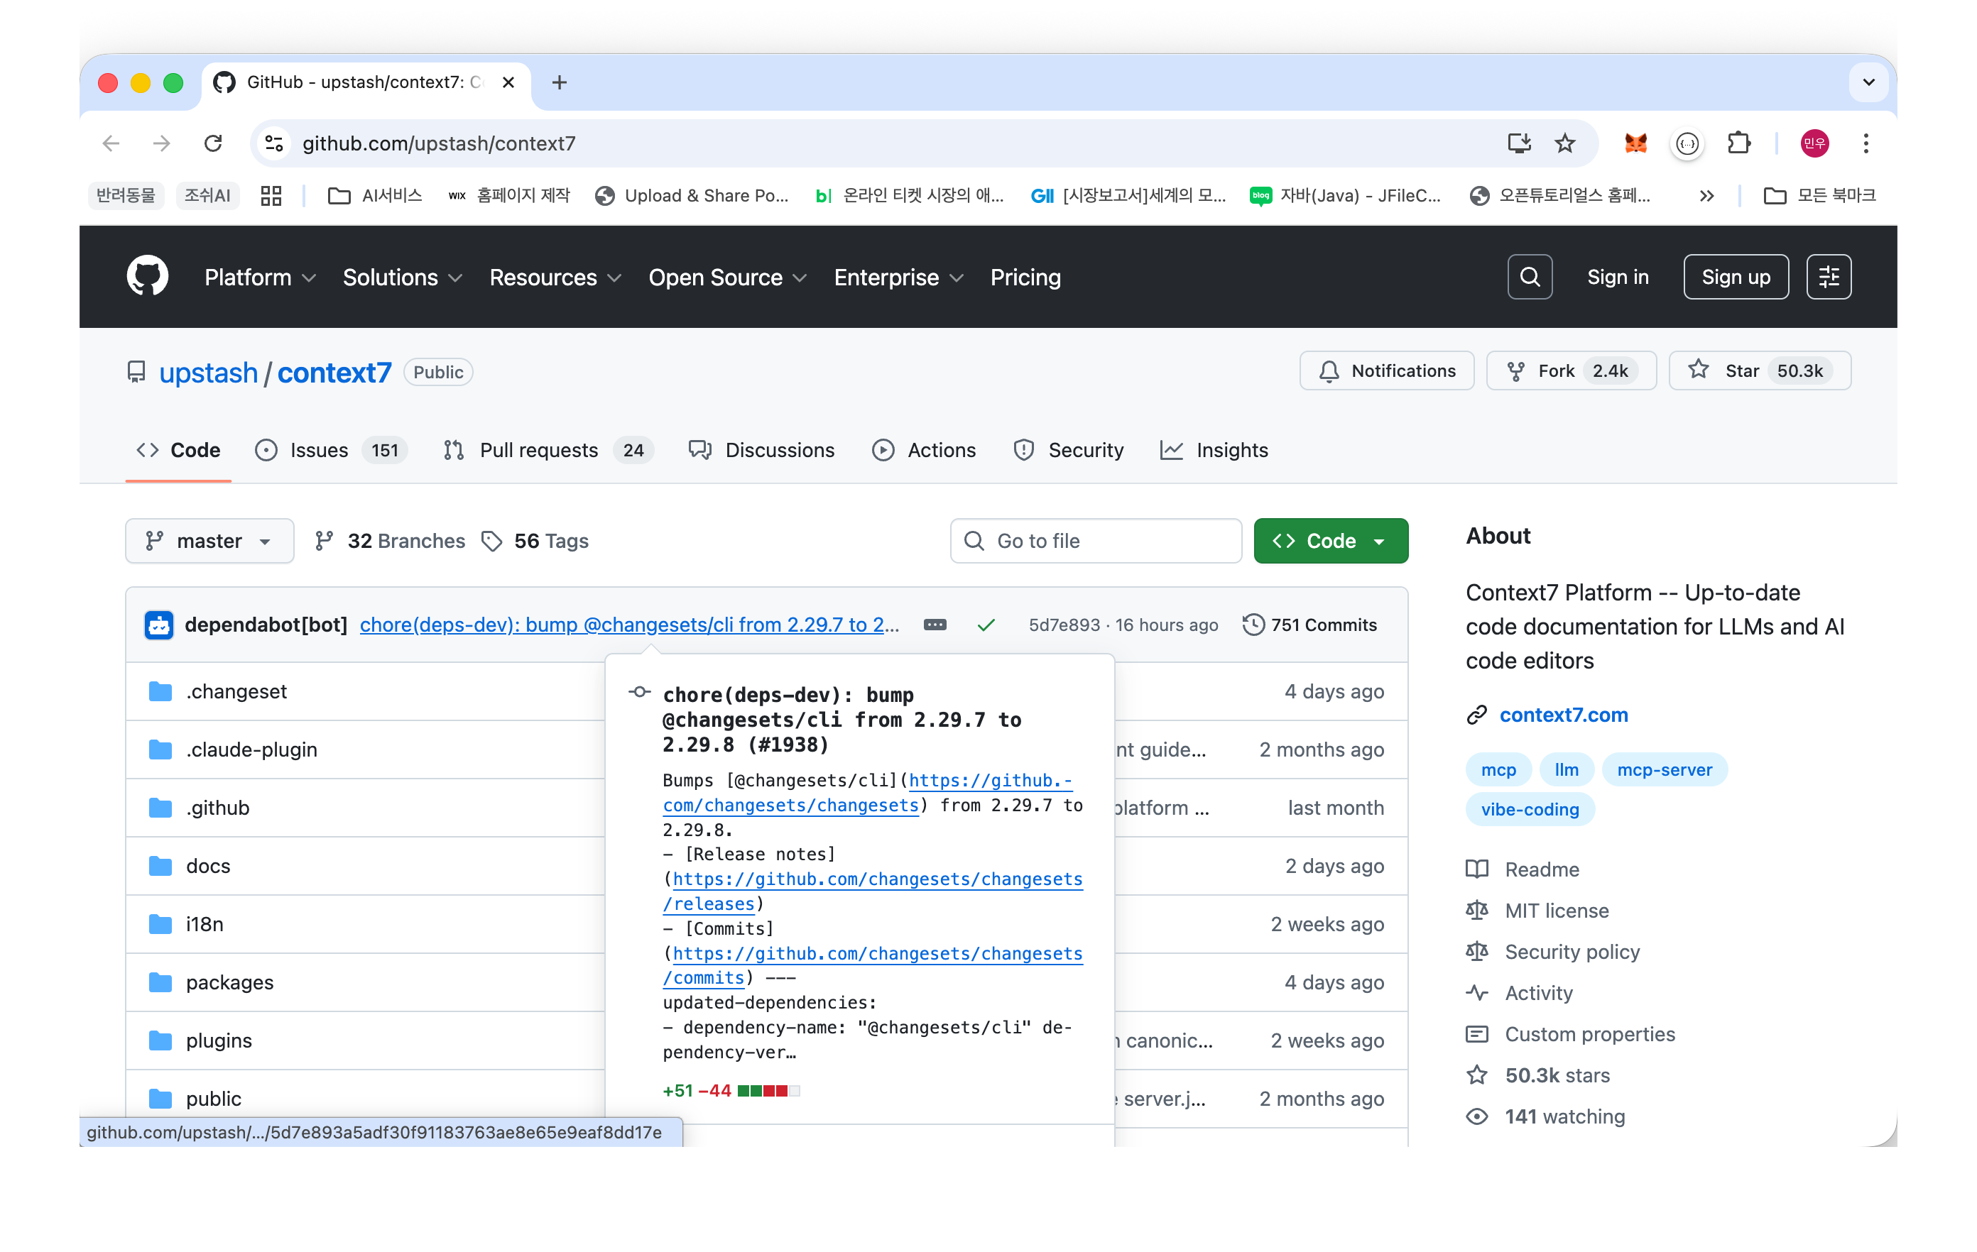The width and height of the screenshot is (1977, 1252).
Task: Click Sign in
Action: pyautogui.click(x=1618, y=278)
